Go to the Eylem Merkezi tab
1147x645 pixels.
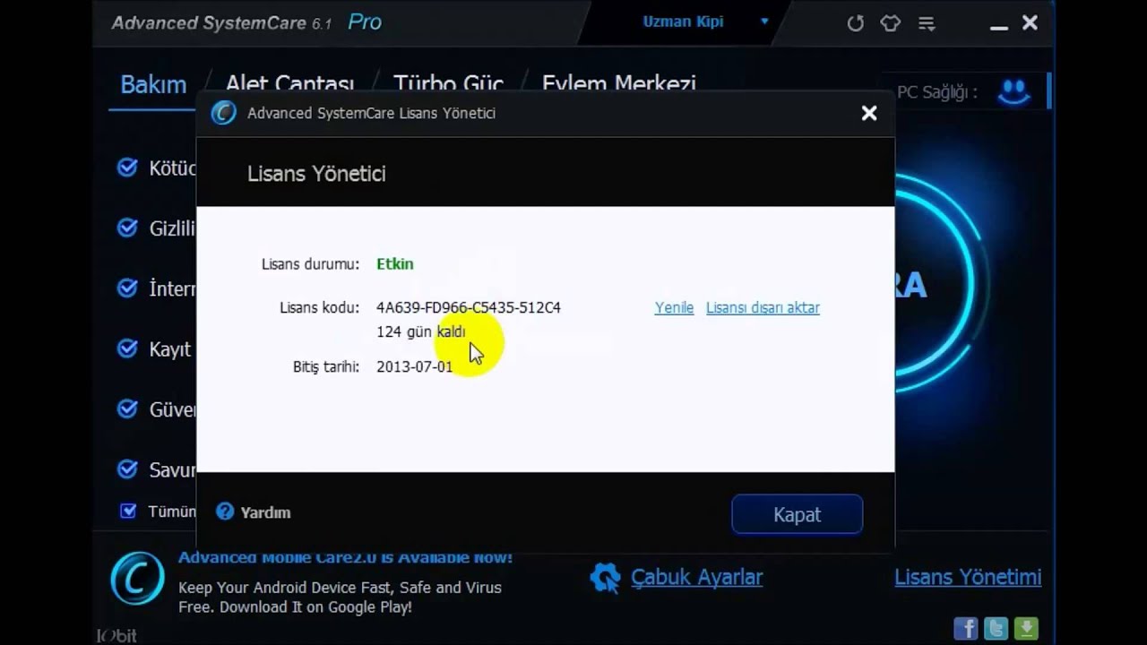tap(618, 84)
